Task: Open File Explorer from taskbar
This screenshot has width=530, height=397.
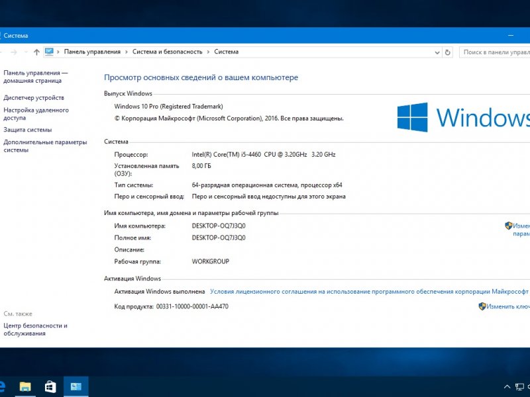Action: point(25,386)
